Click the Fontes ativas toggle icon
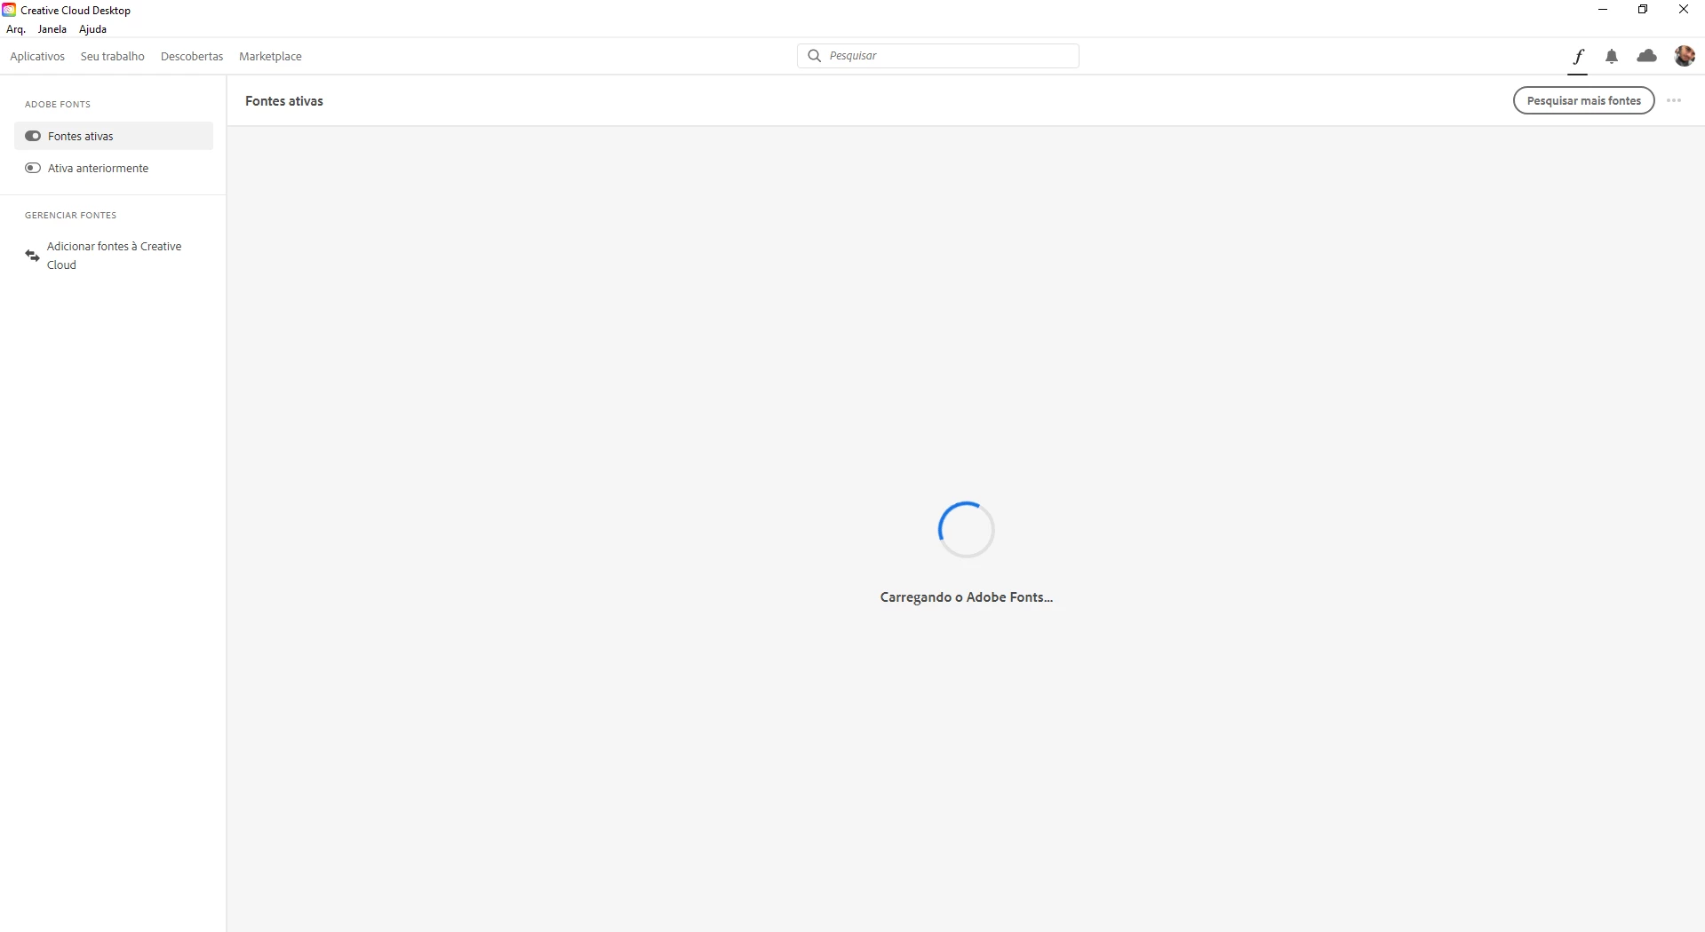The image size is (1705, 932). click(33, 136)
